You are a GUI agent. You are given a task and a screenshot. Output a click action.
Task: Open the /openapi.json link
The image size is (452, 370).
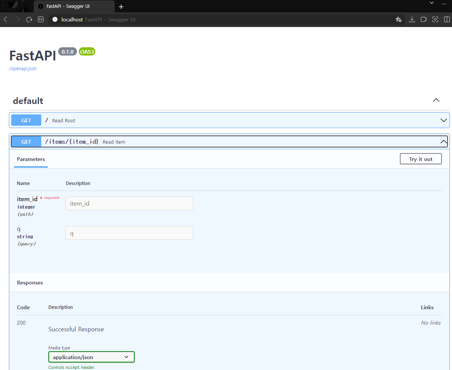[x=23, y=69]
